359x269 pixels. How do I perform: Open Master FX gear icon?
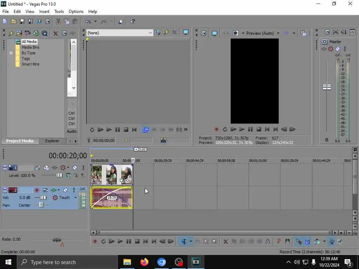pos(331,49)
